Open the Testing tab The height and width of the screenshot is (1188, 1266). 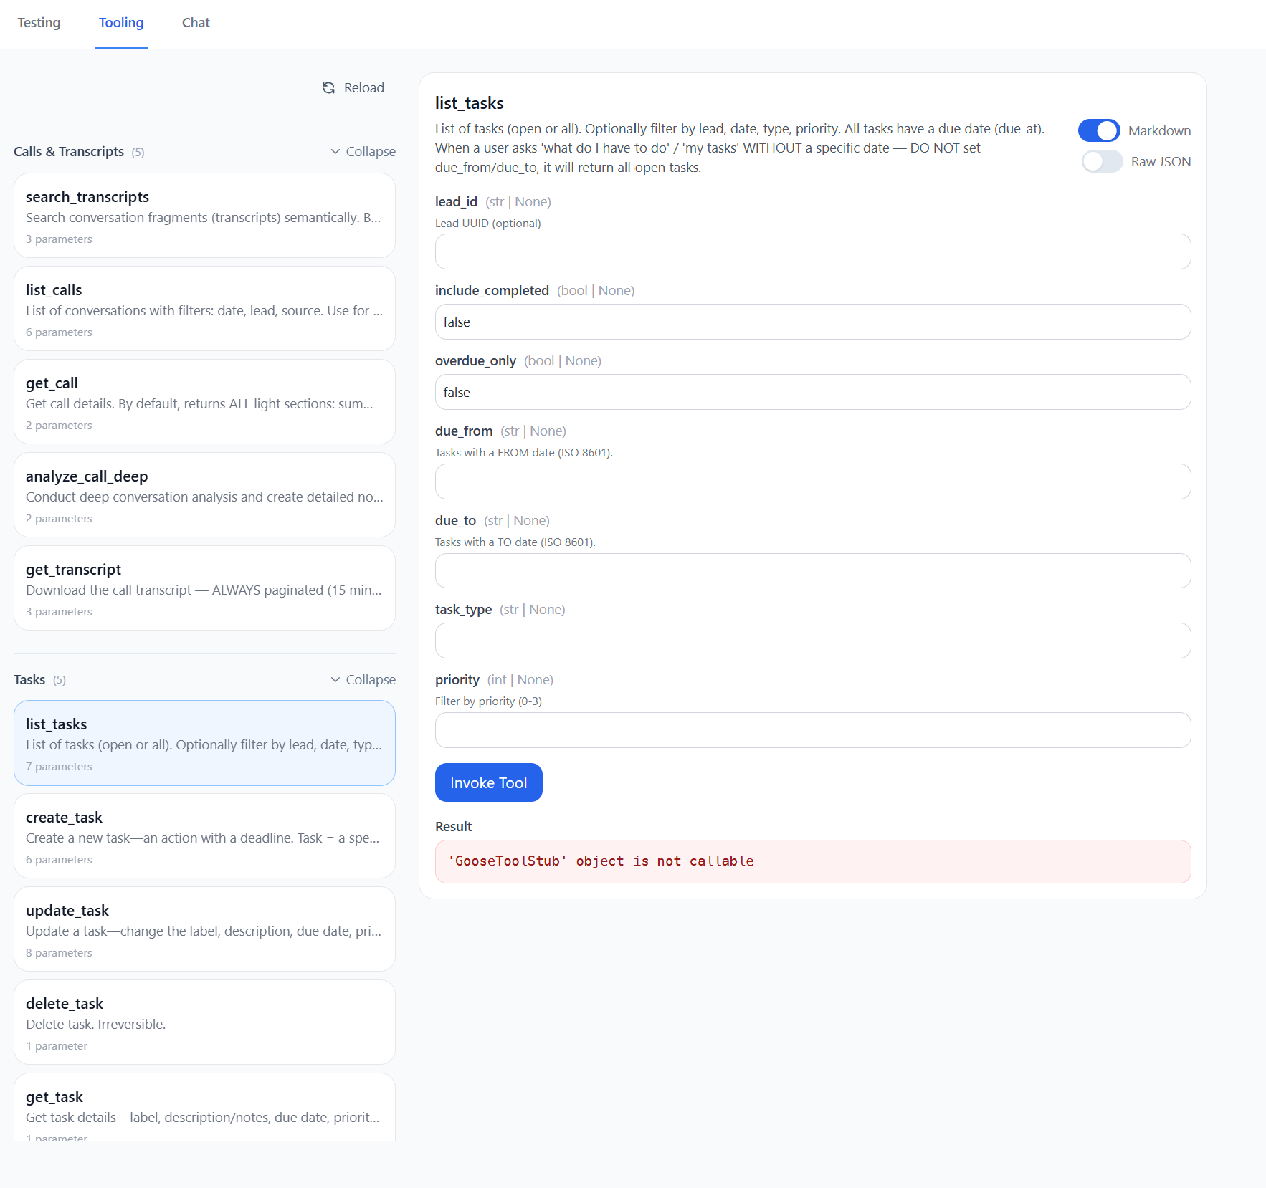coord(39,23)
